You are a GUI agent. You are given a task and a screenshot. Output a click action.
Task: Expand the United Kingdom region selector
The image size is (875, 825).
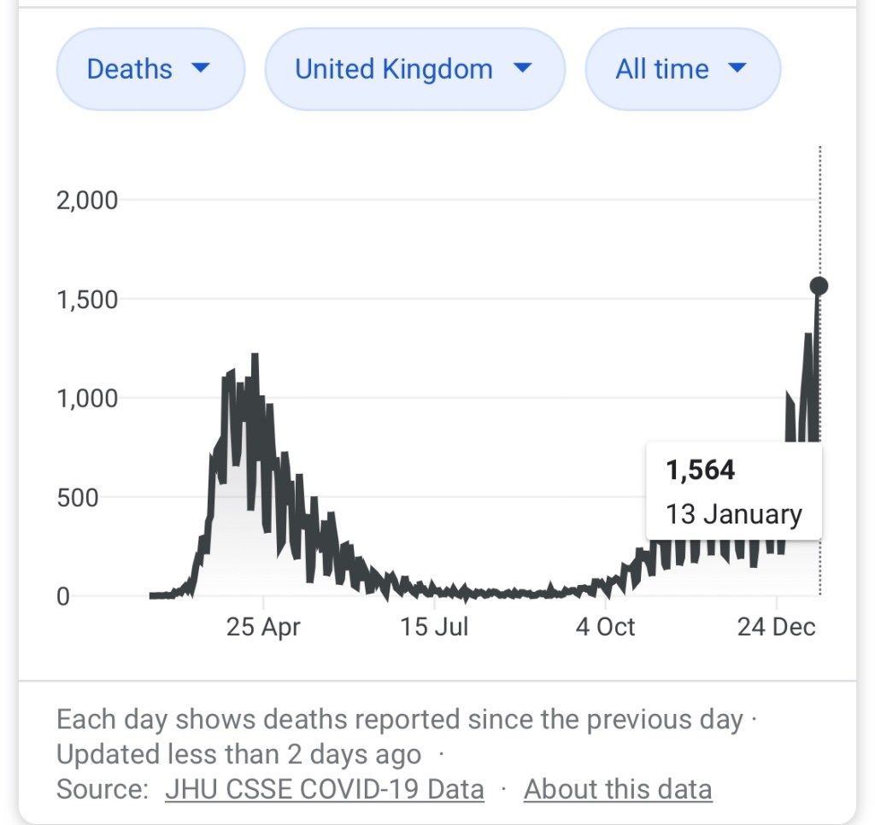(414, 69)
